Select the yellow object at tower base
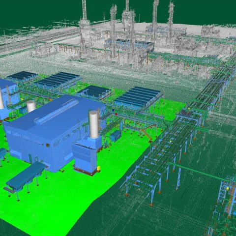This screenshot has width=236, height=236. 98,169
